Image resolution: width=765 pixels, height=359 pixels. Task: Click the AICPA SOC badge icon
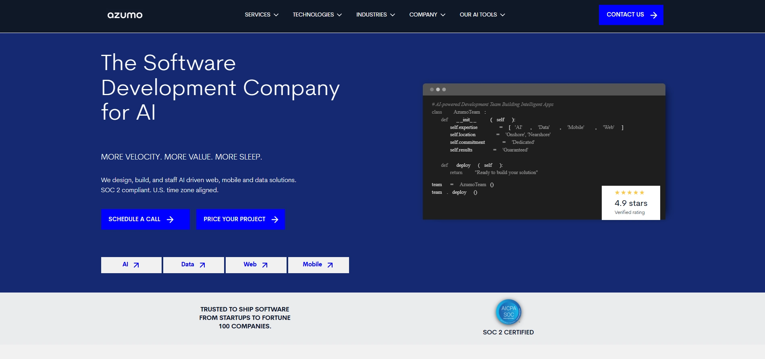point(508,312)
